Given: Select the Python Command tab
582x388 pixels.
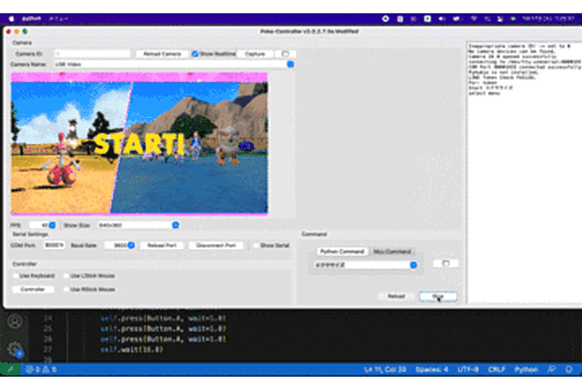Looking at the screenshot, I should point(343,251).
